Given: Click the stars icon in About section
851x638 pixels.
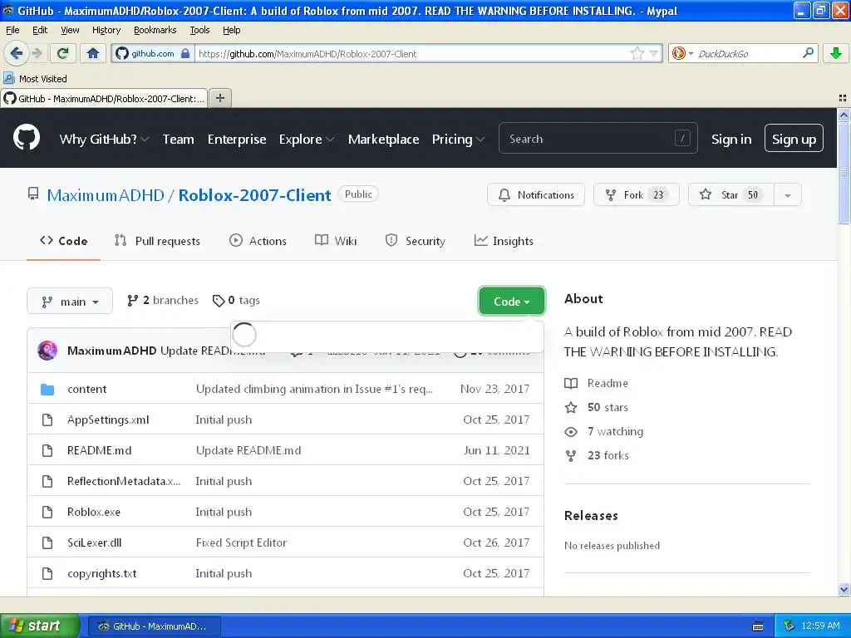Looking at the screenshot, I should coord(571,407).
